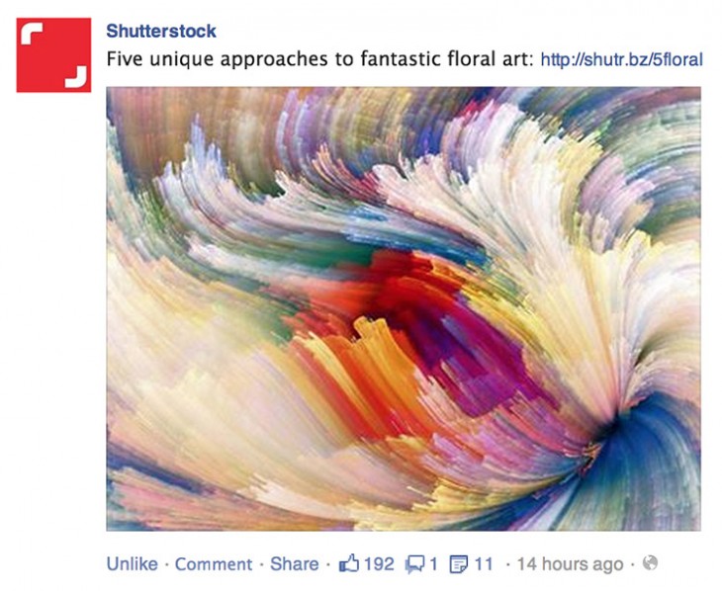The width and height of the screenshot is (722, 591).
Task: Open the 14 hours ago timestamp
Action: [570, 564]
